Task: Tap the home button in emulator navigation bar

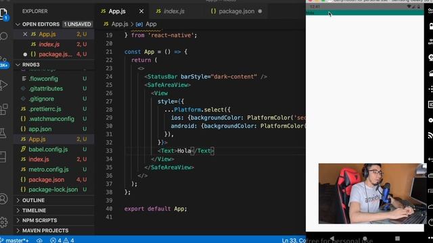Action: tap(365, 238)
